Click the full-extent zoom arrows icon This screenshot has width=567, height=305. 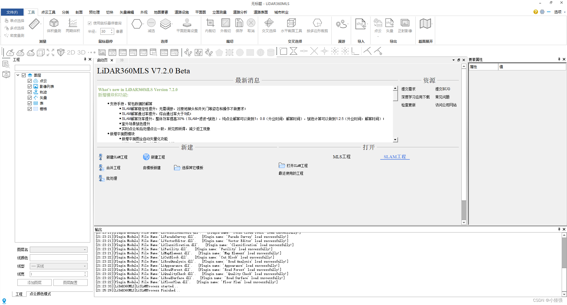50,52
